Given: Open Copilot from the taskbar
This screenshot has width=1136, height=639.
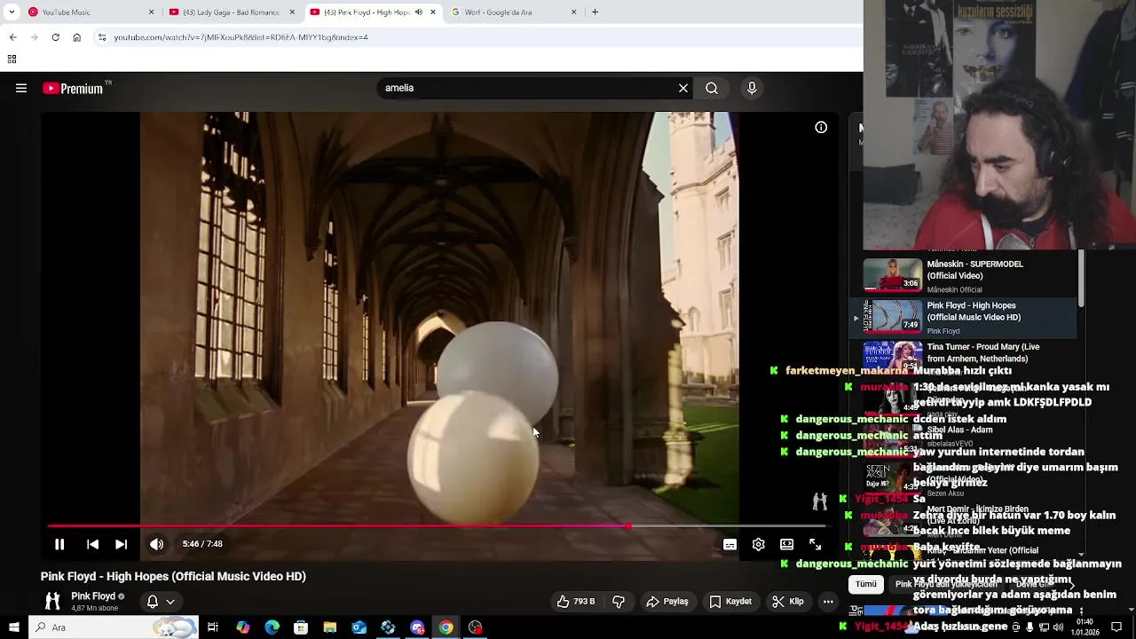Looking at the screenshot, I should [x=242, y=627].
